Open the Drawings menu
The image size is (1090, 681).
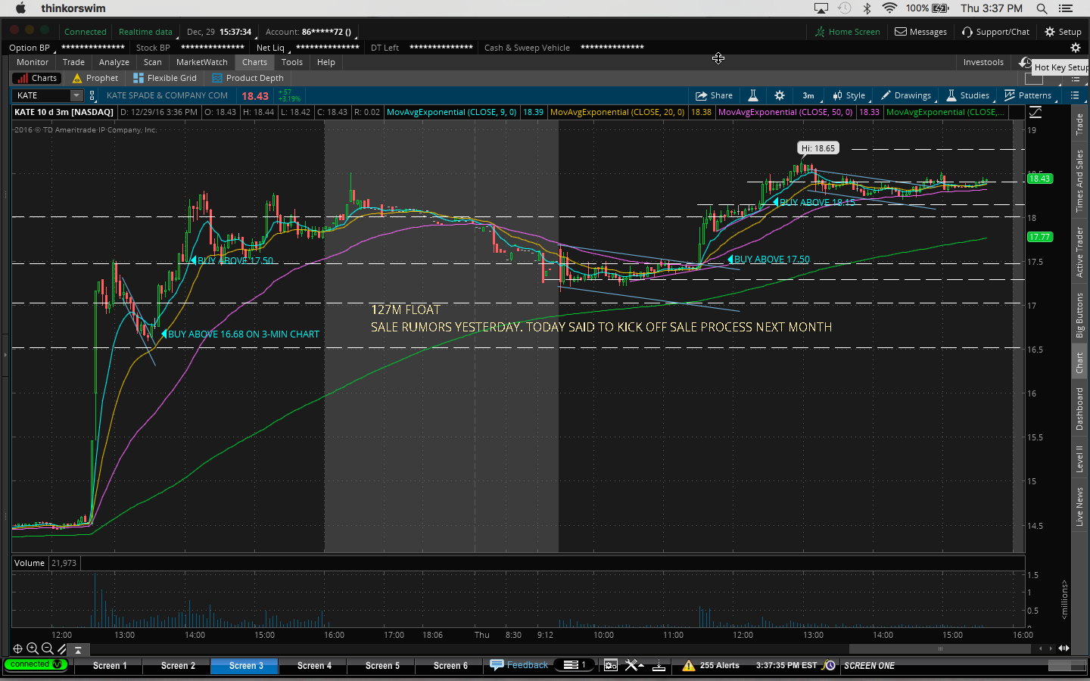tap(907, 95)
